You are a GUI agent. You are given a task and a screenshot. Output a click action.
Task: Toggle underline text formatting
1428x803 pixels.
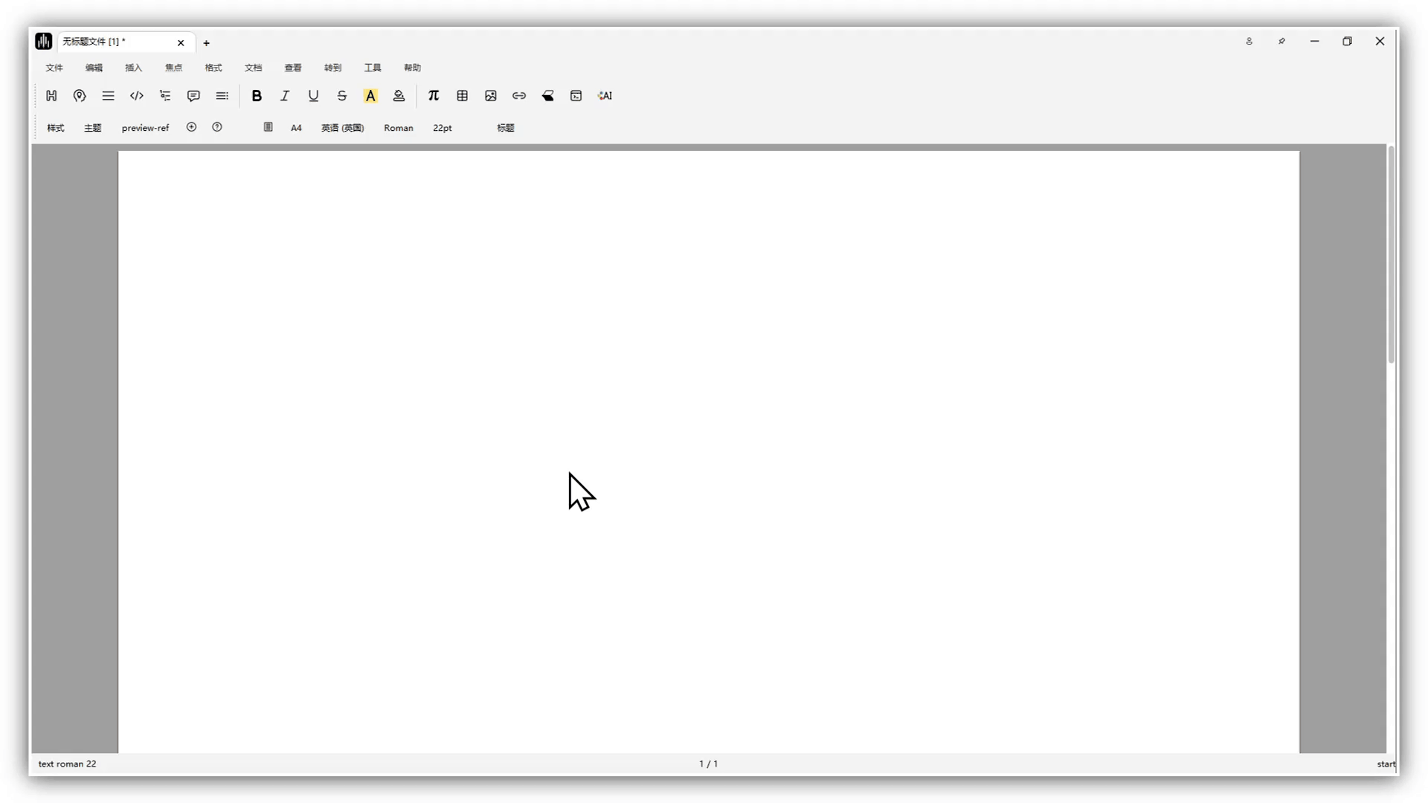313,96
